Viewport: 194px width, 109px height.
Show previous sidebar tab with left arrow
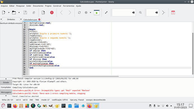tap(1, 19)
